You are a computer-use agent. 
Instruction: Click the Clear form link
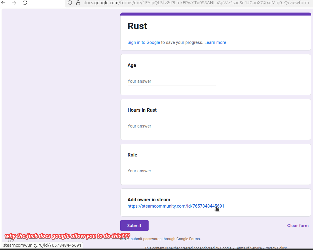pos(298,226)
